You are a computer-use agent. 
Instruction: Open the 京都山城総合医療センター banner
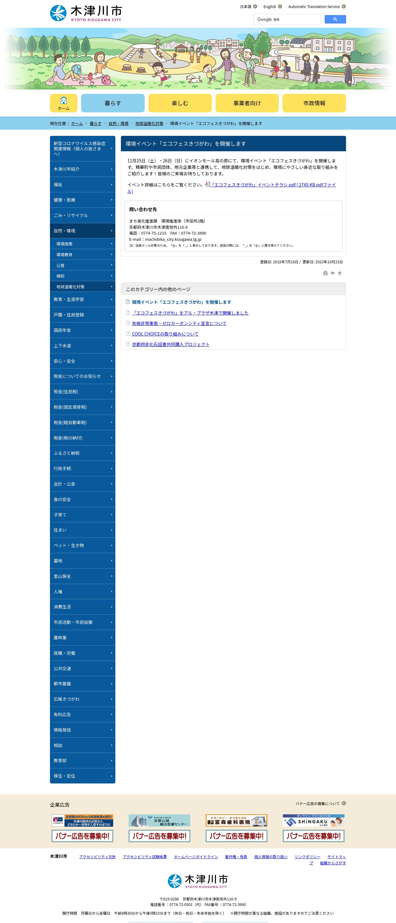[x=159, y=820]
